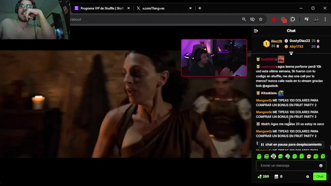The height and width of the screenshot is (186, 331).
Task: Click username titok1 in chat
Action: point(265,124)
